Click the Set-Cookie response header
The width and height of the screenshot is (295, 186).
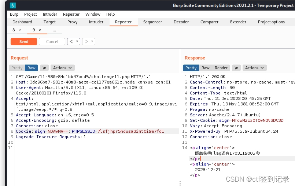pos(236,120)
